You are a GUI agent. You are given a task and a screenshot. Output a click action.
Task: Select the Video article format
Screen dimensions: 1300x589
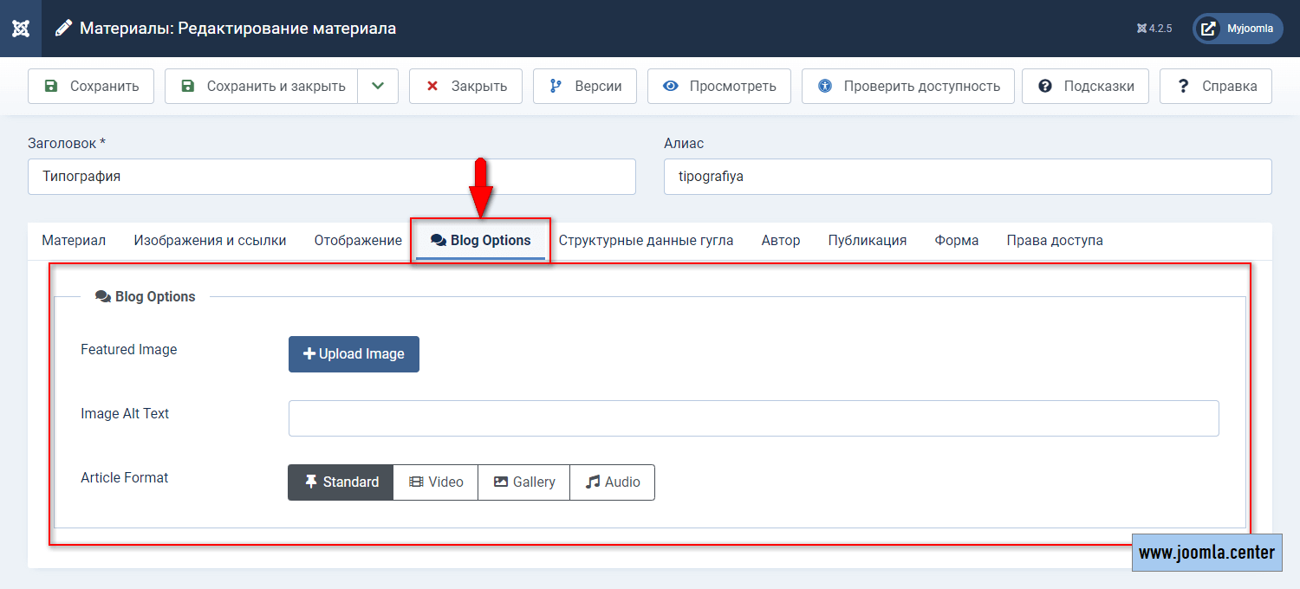435,482
